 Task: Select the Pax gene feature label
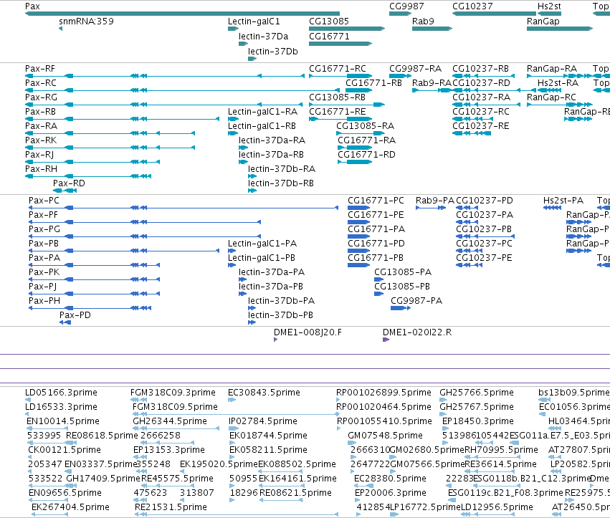tap(32, 6)
